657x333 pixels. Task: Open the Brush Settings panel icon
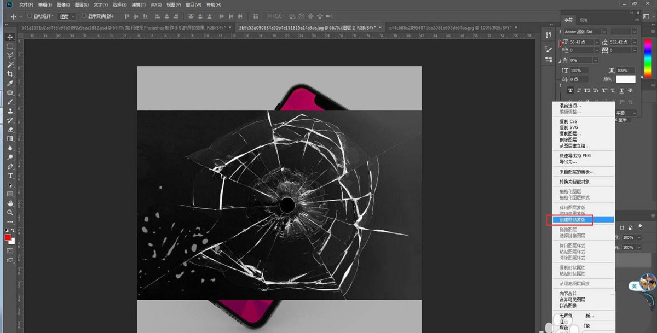click(x=548, y=49)
